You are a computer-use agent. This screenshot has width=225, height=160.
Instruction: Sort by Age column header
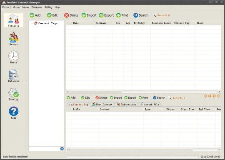click(x=128, y=23)
